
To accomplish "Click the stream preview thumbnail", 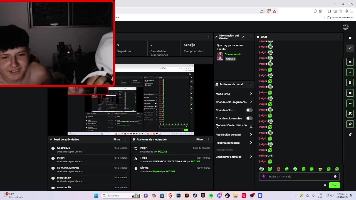I will pyautogui.click(x=131, y=100).
